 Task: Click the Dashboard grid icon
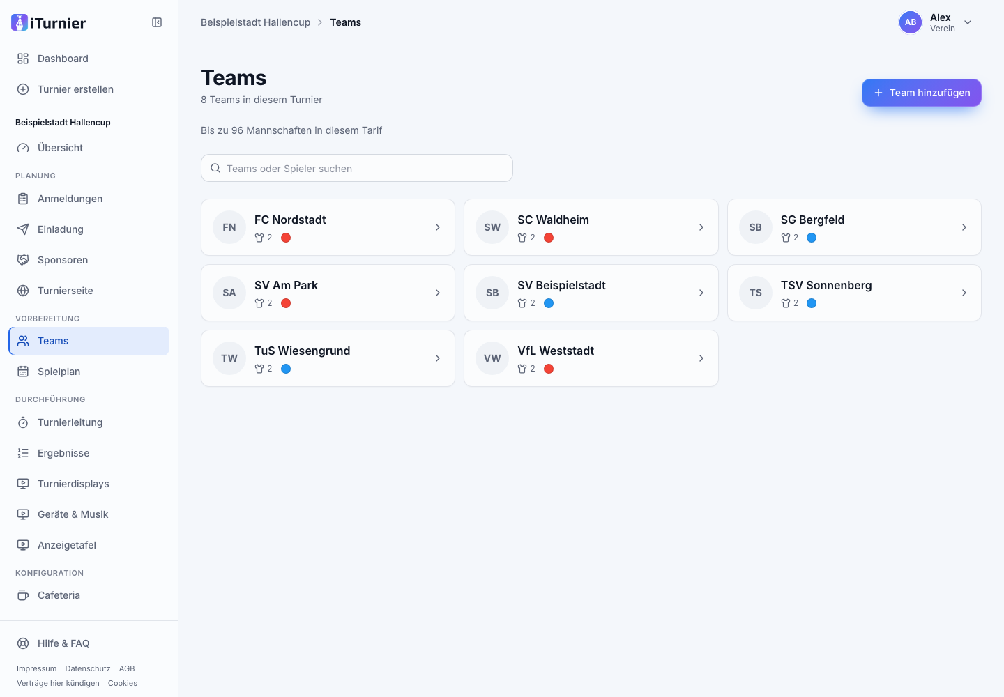pos(23,59)
